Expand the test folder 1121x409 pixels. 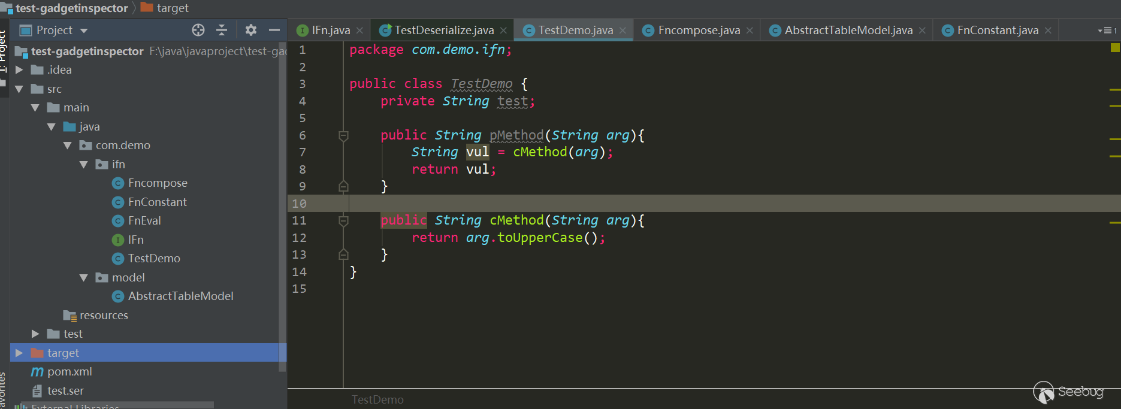35,334
